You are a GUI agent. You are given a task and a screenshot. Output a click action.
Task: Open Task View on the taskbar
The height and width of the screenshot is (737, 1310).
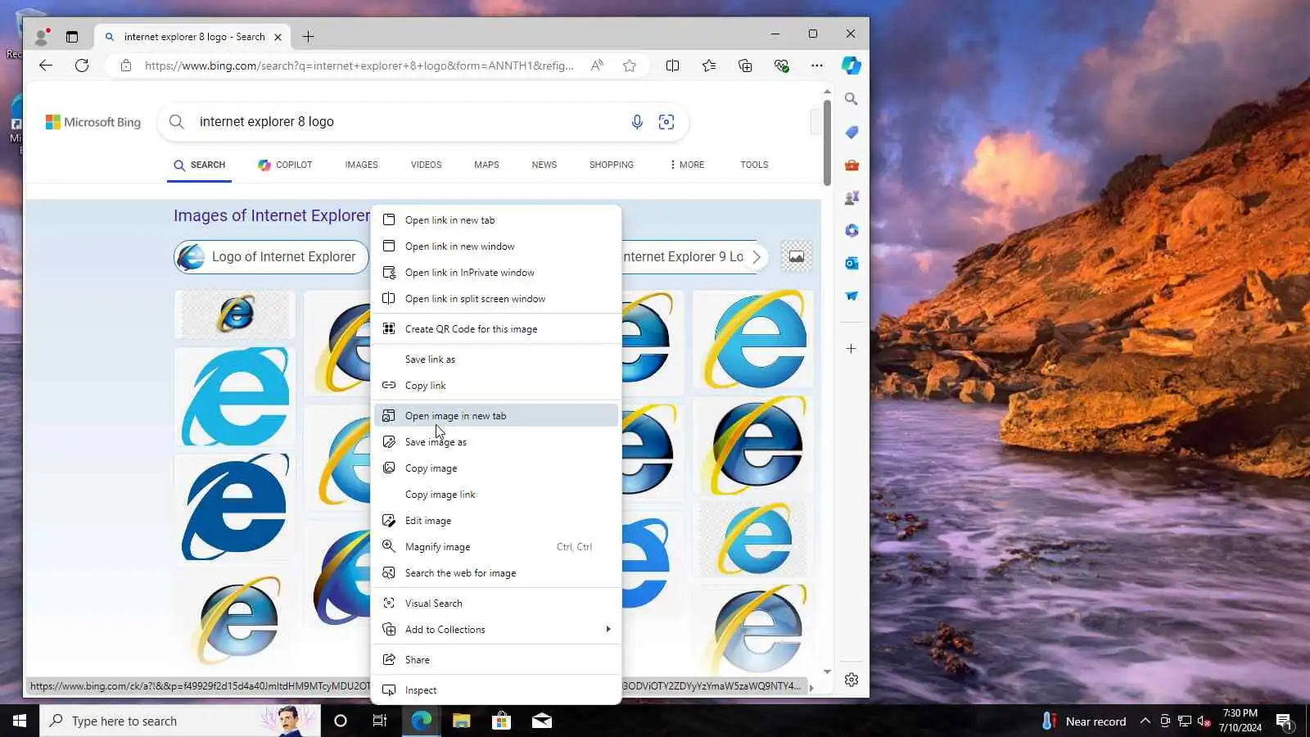[380, 721]
